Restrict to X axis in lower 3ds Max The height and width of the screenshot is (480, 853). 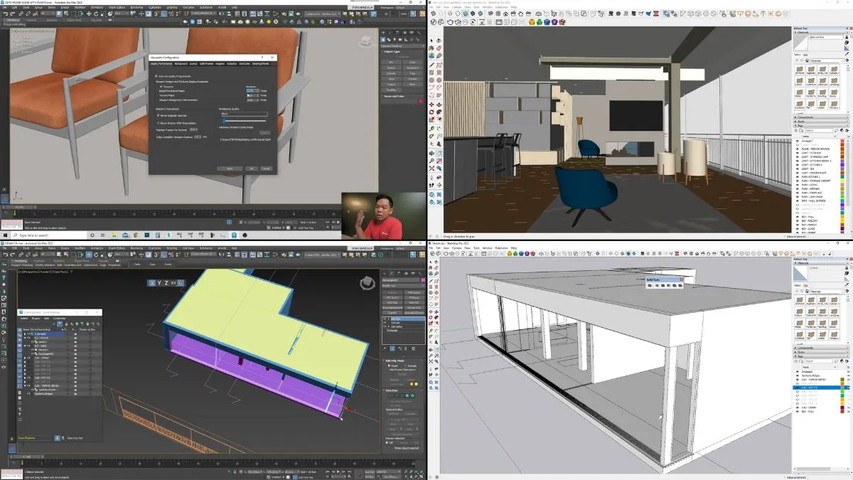151,283
